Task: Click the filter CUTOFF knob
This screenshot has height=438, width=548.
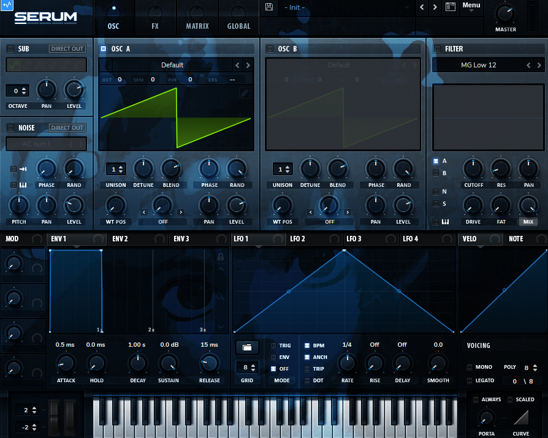Action: click(x=473, y=168)
